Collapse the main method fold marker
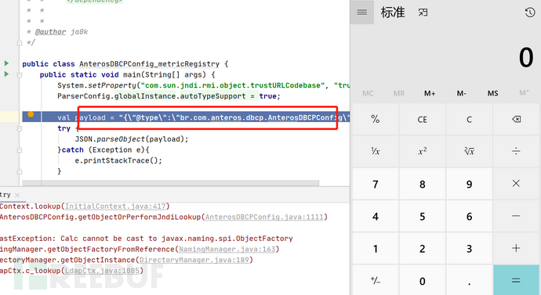This screenshot has height=295, width=541. (x=20, y=74)
